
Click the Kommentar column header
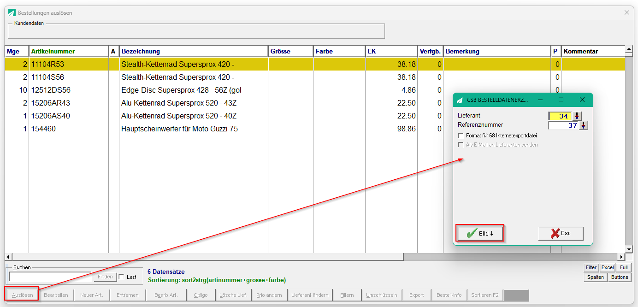point(593,51)
